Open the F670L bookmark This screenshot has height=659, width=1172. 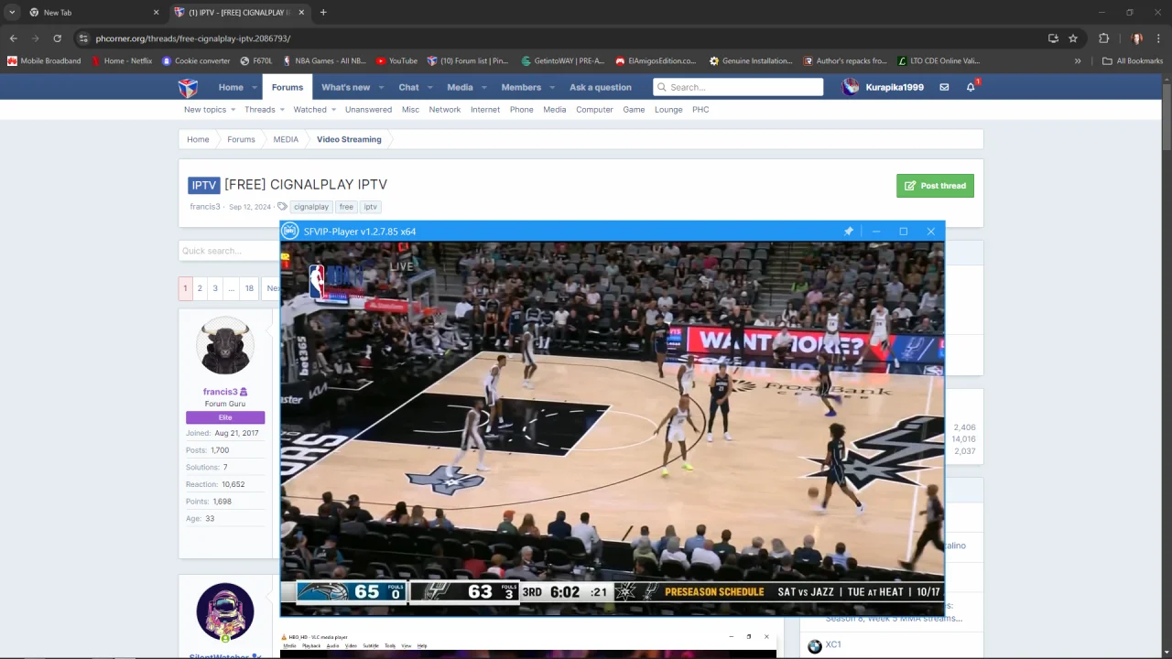coord(256,60)
